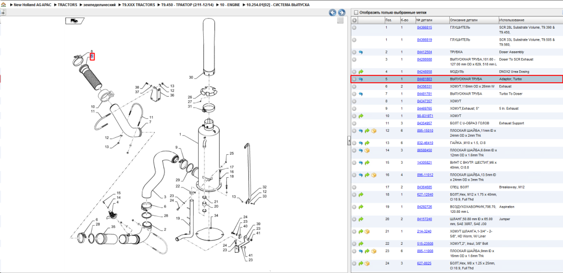Click green forward arrow on ШЛАНГ row
This screenshot has width=563, height=273.
point(361,219)
